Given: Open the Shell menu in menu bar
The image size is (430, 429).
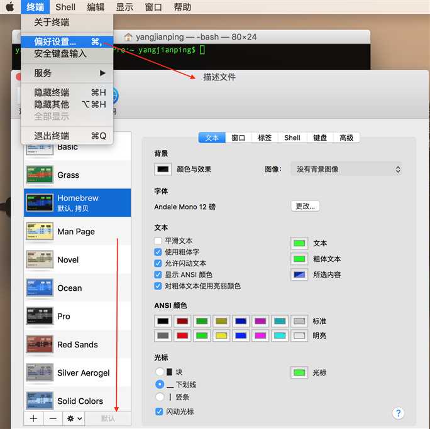Looking at the screenshot, I should [65, 7].
